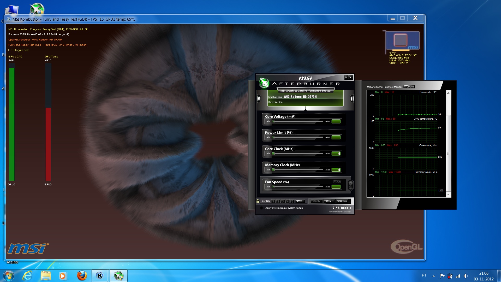Click the Core Voltage value field
Screen dimensions: 501x282
pyautogui.click(x=336, y=121)
